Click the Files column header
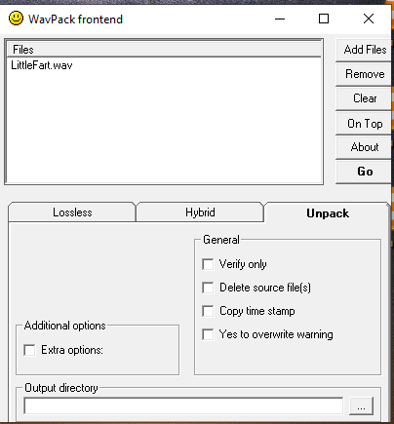 click(164, 50)
